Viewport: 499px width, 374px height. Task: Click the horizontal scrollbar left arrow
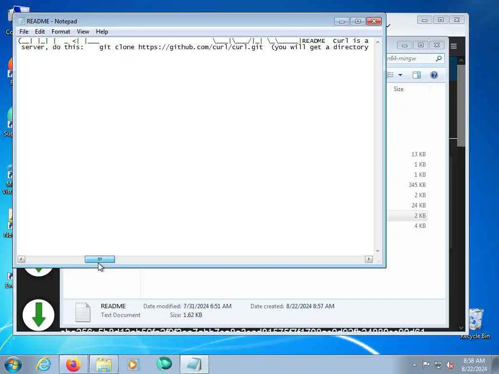pyautogui.click(x=21, y=259)
